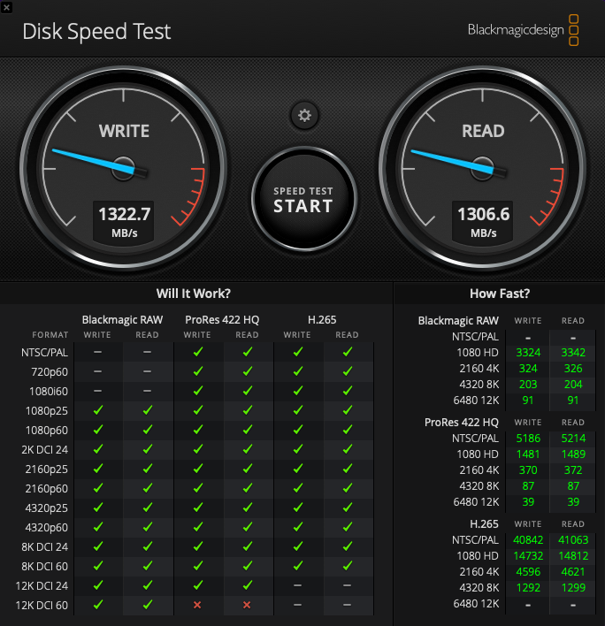The image size is (605, 626).
Task: Select the 1322.7 MB/s write speed readout
Action: pos(124,222)
